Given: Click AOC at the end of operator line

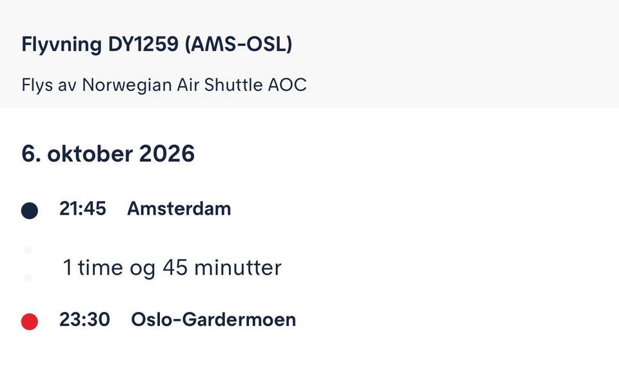Looking at the screenshot, I should tap(288, 85).
